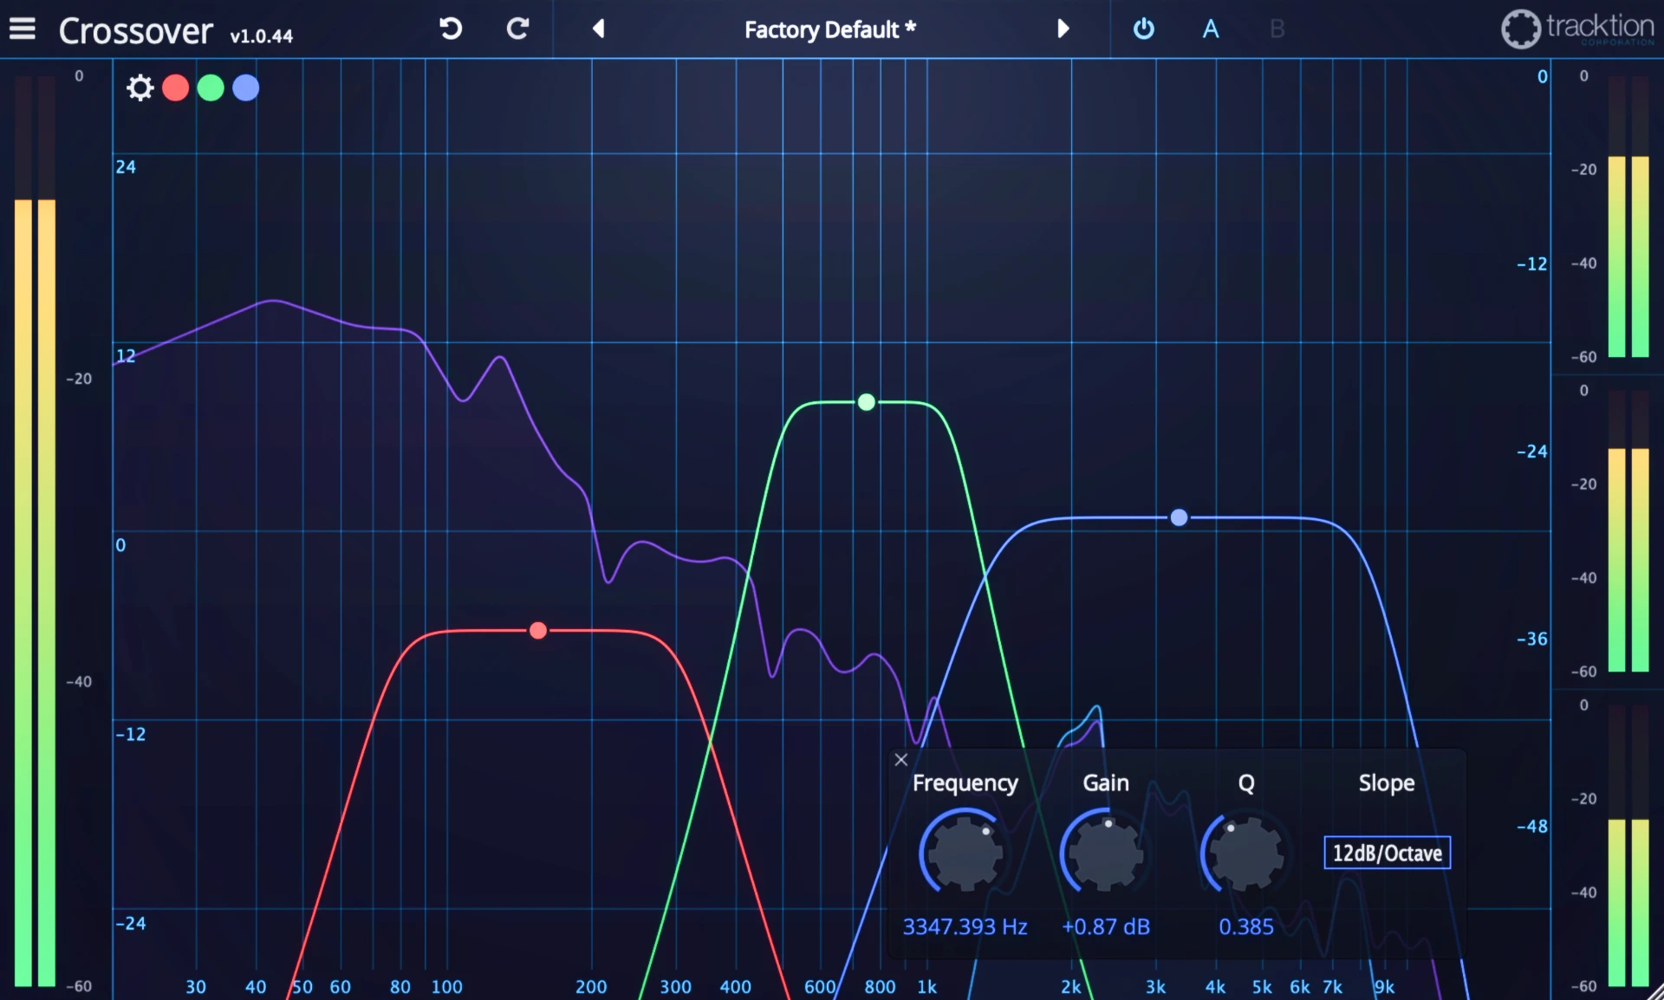Image resolution: width=1664 pixels, height=1000 pixels.
Task: Click the bottom output band meter
Action: pos(1628,845)
